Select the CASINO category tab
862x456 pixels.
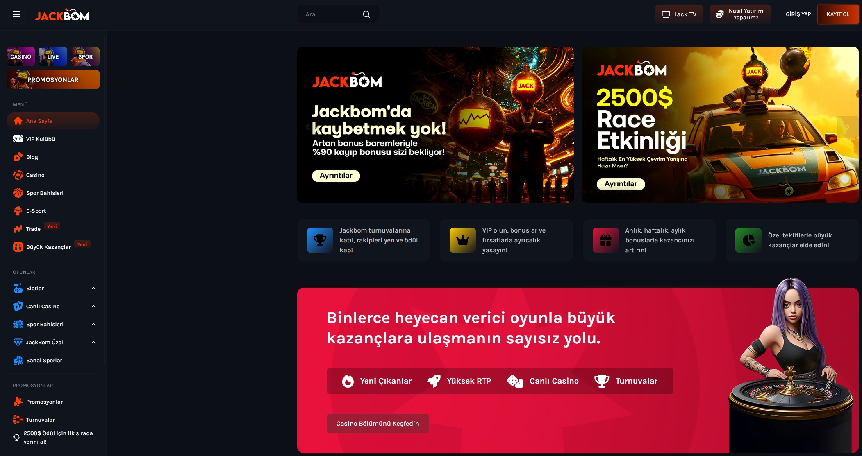point(20,56)
